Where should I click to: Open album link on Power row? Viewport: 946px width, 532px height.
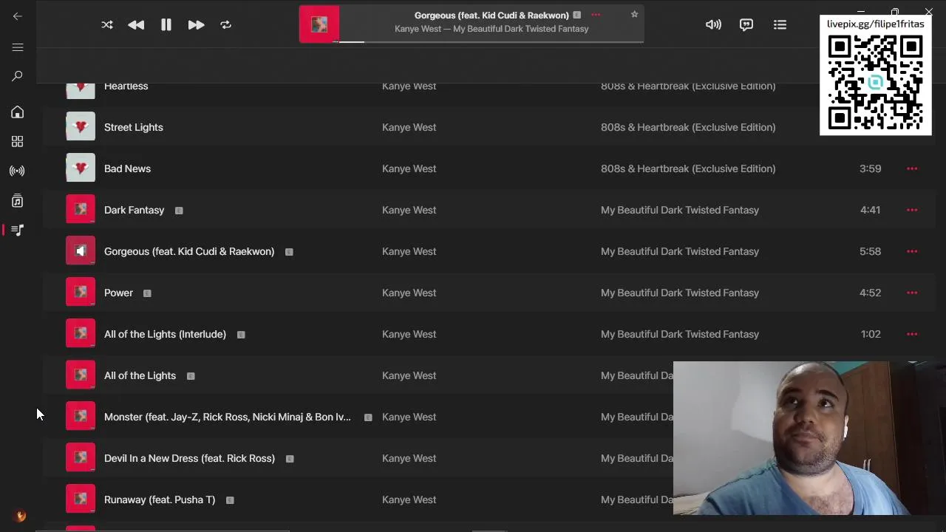[x=680, y=293]
